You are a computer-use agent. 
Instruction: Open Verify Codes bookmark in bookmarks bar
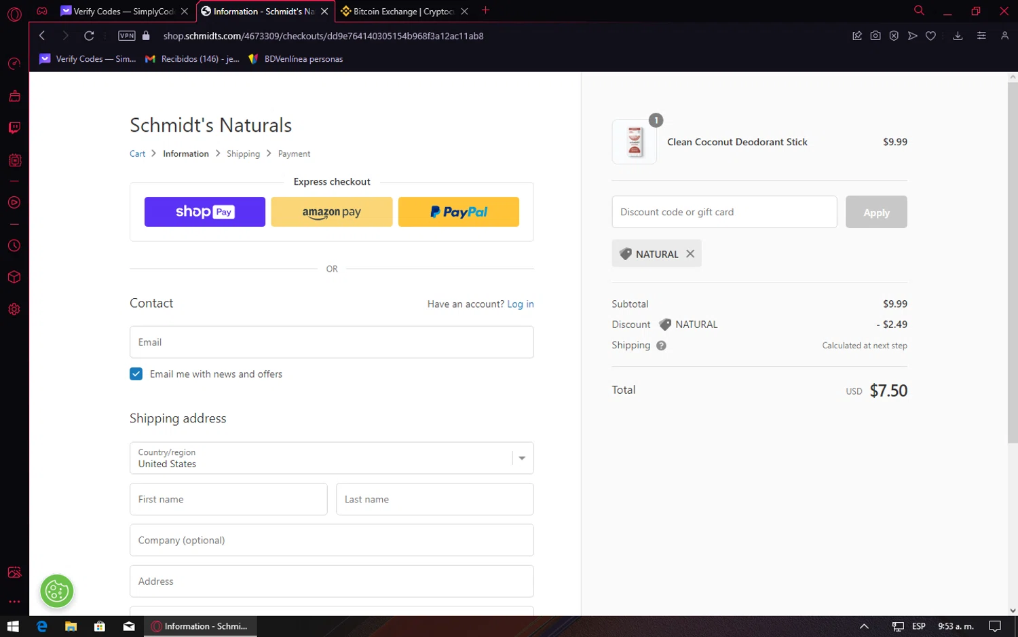pos(88,59)
